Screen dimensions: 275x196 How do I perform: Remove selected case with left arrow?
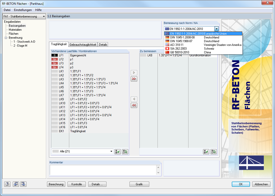click(x=134, y=99)
